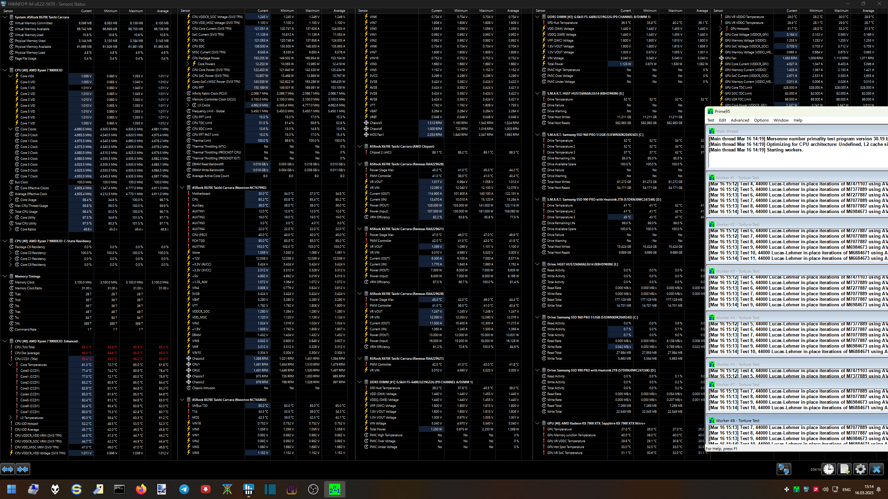Reset min/max values with clock icon
The height and width of the screenshot is (499, 888).
coord(829,469)
